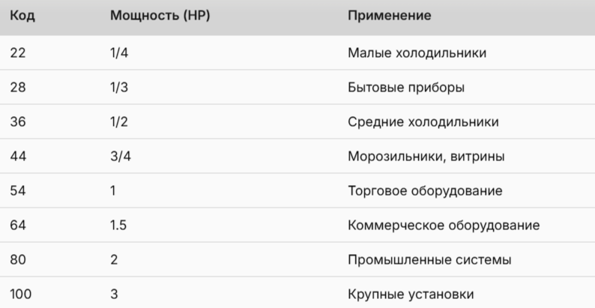Click the code 54 cell
The width and height of the screenshot is (595, 308).
(x=19, y=190)
